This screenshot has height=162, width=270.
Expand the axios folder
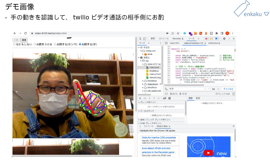(x=143, y=54)
